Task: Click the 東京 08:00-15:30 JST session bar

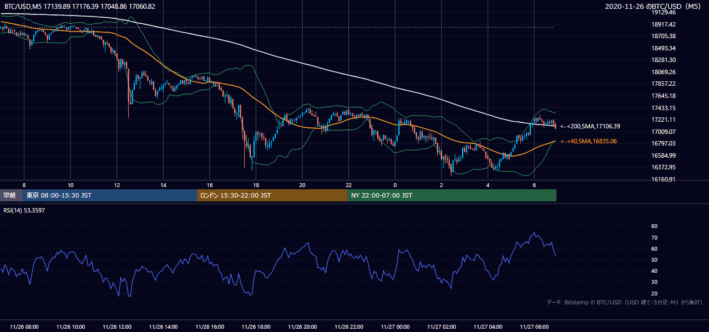Action: [110, 195]
